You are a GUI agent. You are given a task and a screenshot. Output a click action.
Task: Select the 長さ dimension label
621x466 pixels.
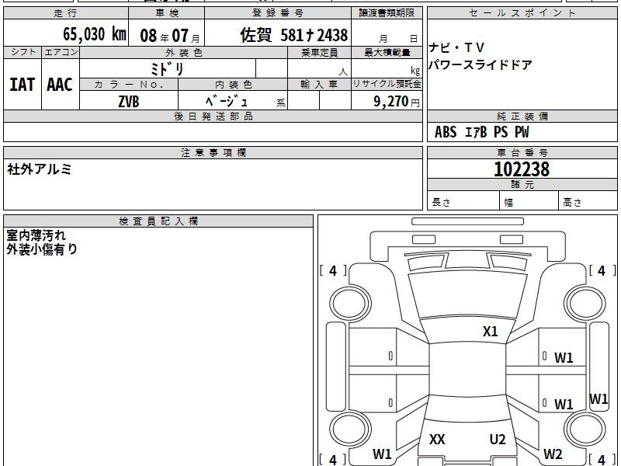pos(441,202)
